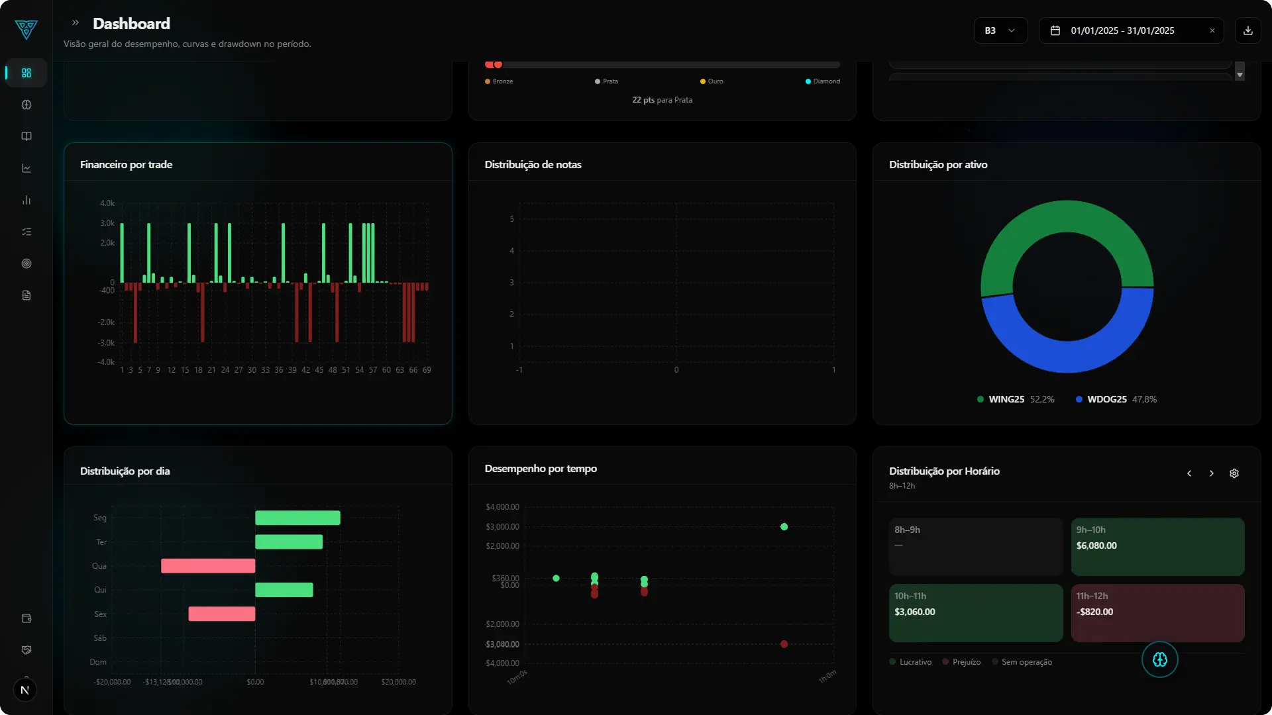Click the next arrow in Distribuição por Horário
The height and width of the screenshot is (715, 1272).
(x=1211, y=473)
